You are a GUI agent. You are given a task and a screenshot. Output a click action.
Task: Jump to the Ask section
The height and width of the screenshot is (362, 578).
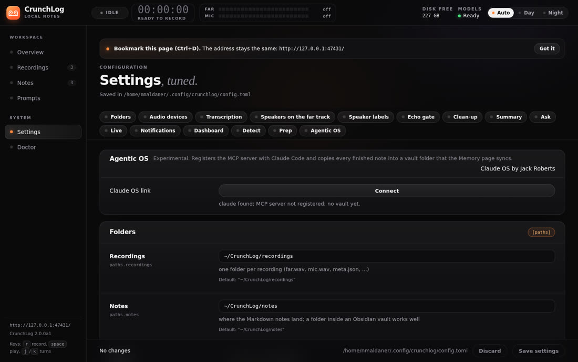pyautogui.click(x=543, y=117)
